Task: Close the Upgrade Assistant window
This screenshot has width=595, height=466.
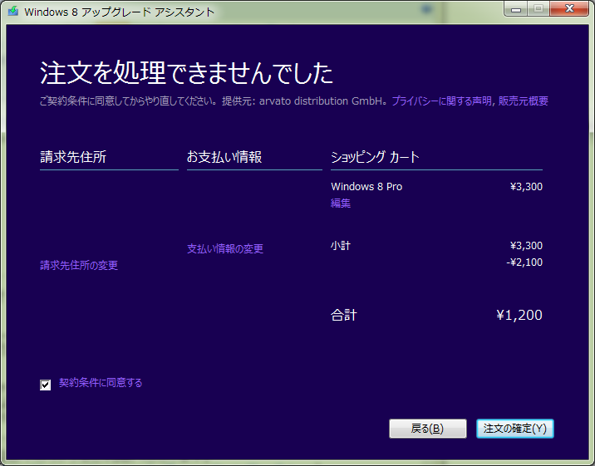Action: click(x=569, y=9)
